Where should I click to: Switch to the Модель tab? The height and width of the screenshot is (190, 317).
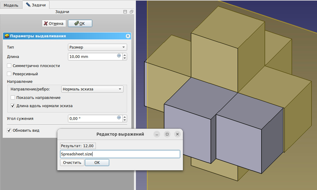pyautogui.click(x=11, y=5)
